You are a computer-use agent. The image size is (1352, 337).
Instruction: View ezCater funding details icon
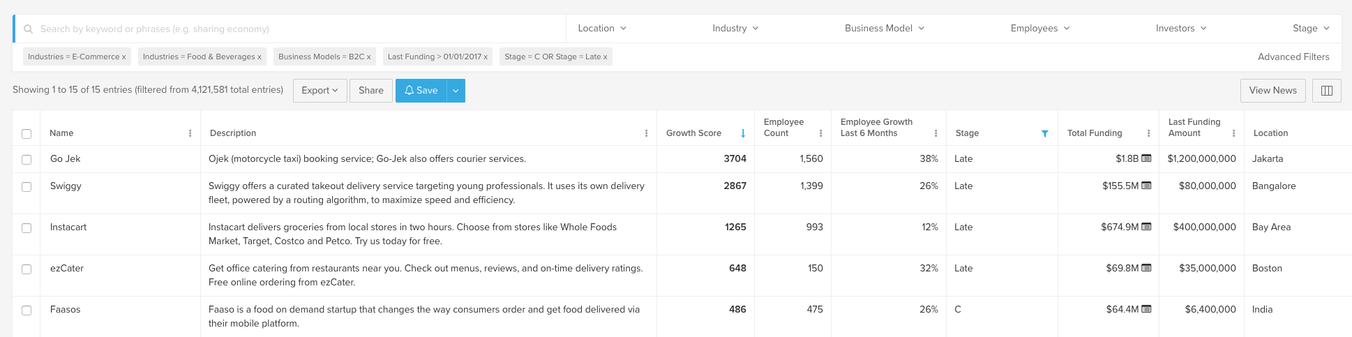[x=1146, y=268]
